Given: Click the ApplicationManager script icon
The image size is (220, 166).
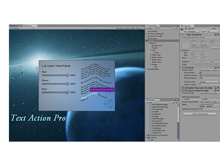Looking at the screenshot, I should coord(151,107).
